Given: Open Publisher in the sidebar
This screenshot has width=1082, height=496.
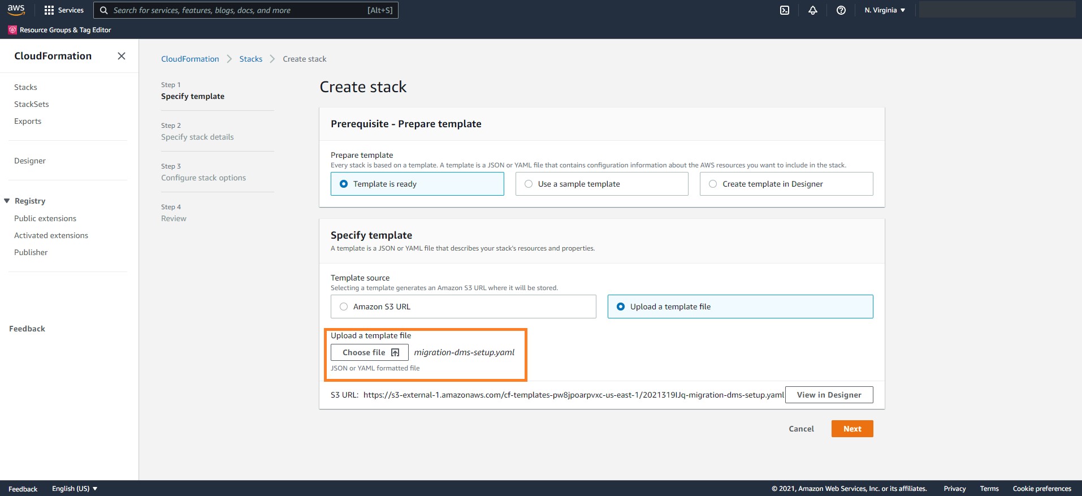Looking at the screenshot, I should pos(31,252).
